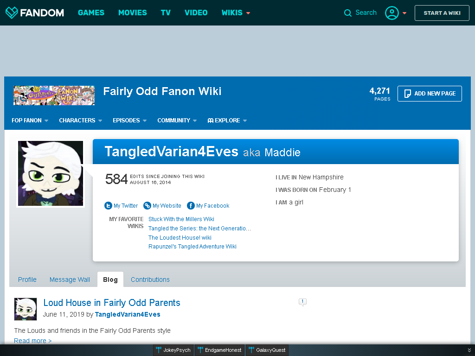Viewport: 475px width, 356px height.
Task: Switch to the Message Wall tab
Action: click(x=70, y=280)
